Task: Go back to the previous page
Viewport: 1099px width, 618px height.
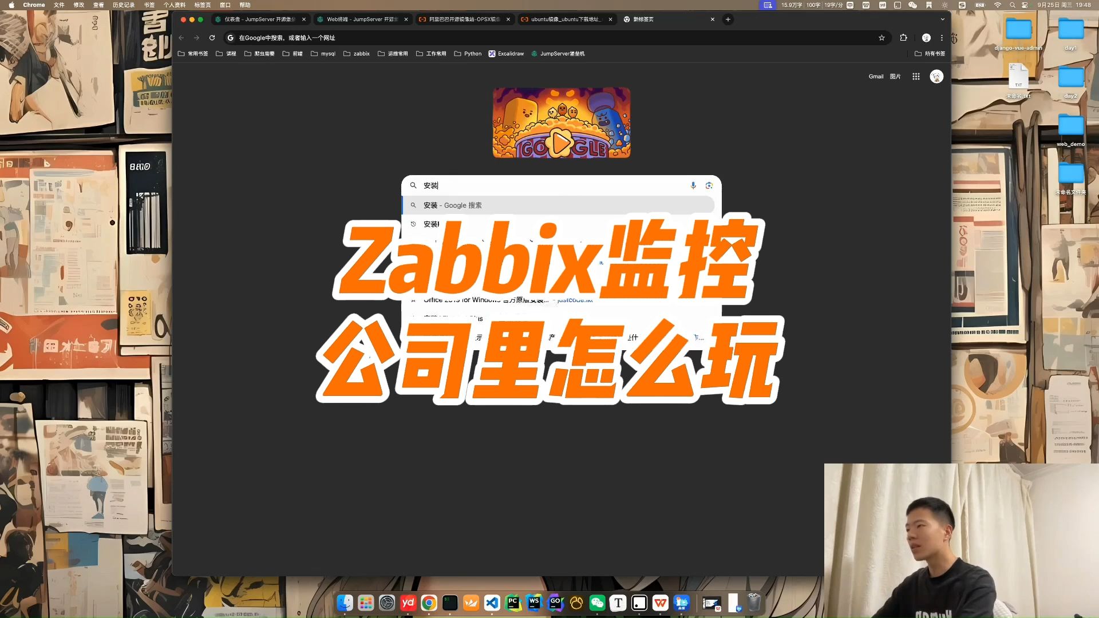Action: point(181,38)
